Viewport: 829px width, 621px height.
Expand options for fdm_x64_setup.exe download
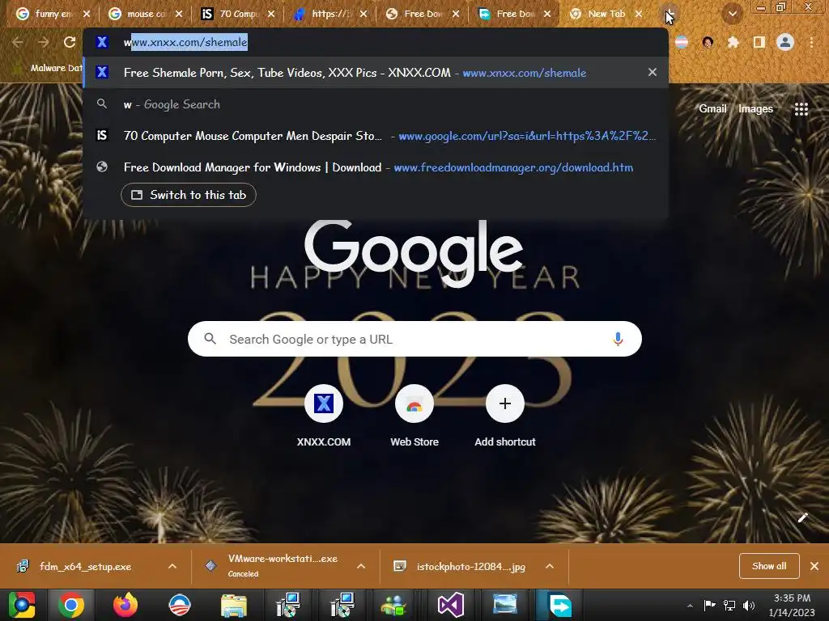click(172, 566)
